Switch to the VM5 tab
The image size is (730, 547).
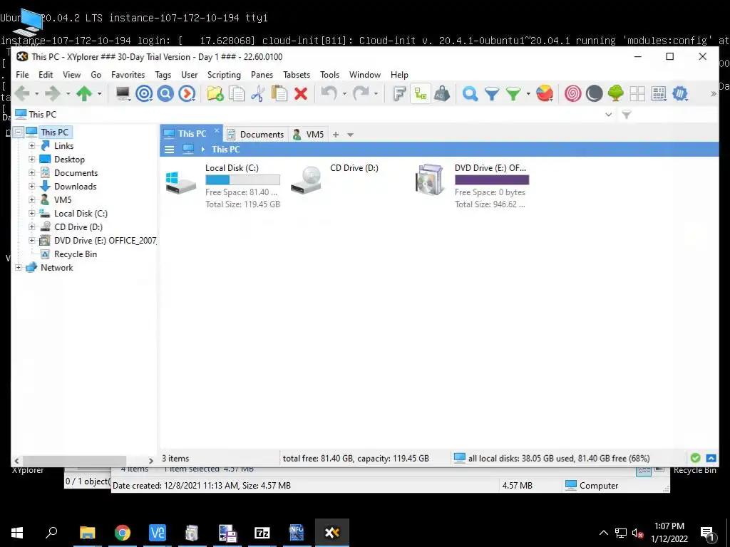[x=308, y=135]
